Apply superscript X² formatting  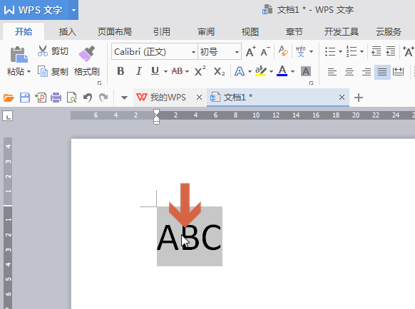200,71
